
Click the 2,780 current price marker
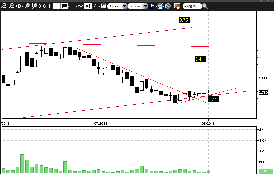263,93
